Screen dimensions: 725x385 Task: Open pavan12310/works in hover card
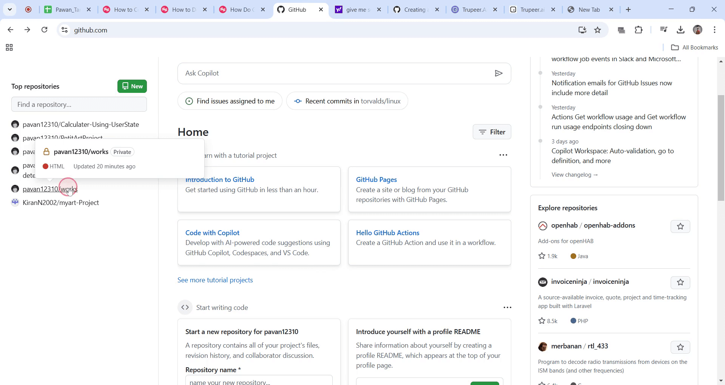(81, 152)
